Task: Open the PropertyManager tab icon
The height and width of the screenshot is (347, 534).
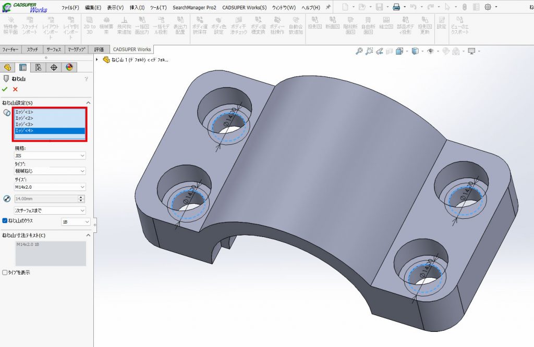Action: [23, 67]
